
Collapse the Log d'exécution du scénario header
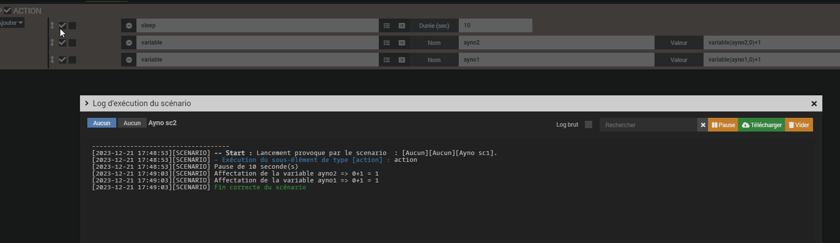pyautogui.click(x=87, y=103)
